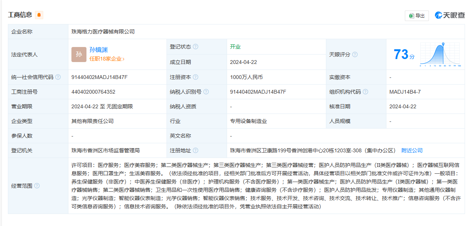Viewport: 468px width, 226px height.
Task: Click the 工商信息 section heading
Action: point(20,15)
